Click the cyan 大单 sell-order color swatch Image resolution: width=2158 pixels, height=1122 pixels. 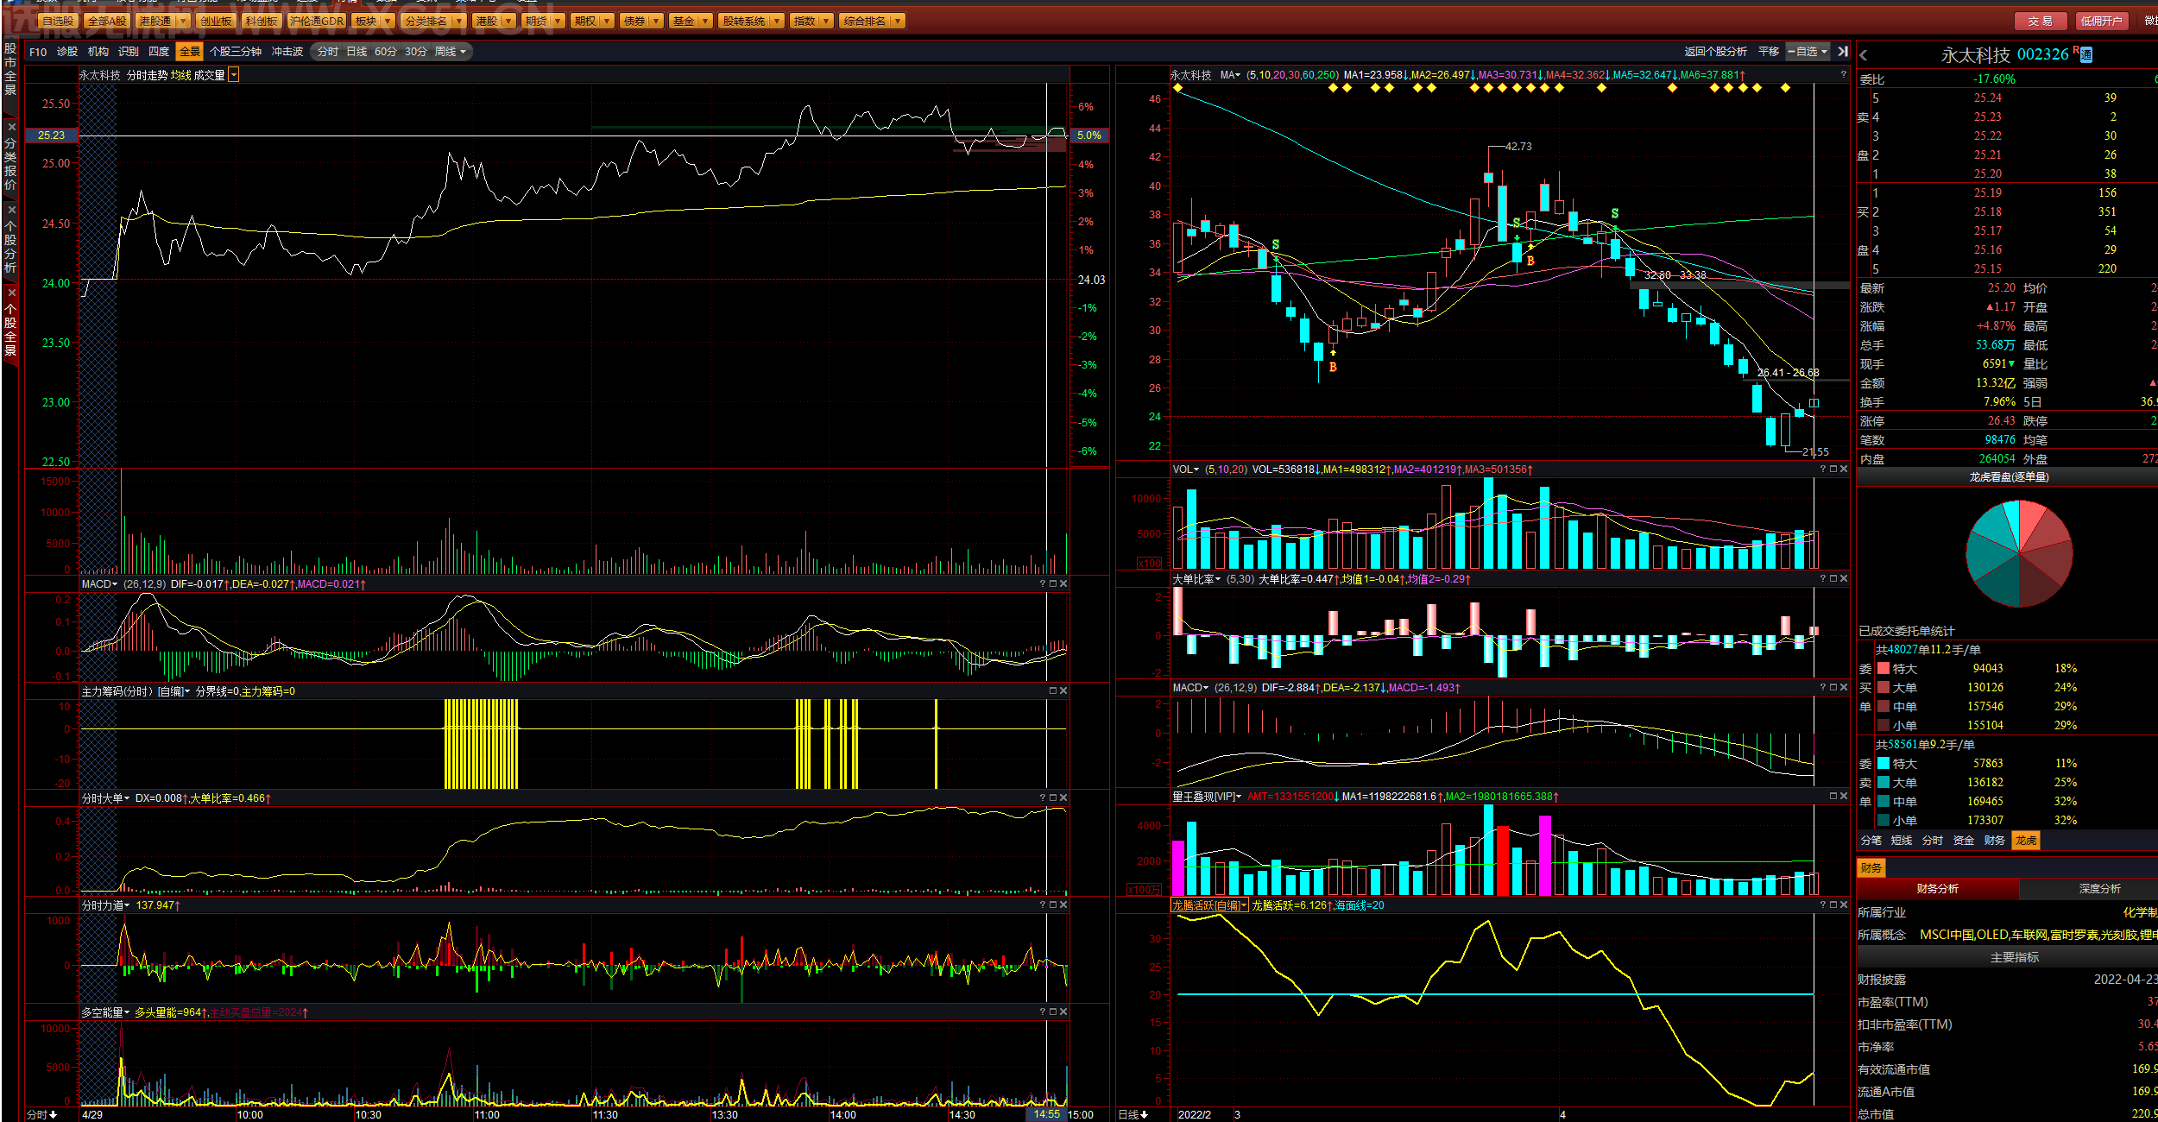(1884, 783)
